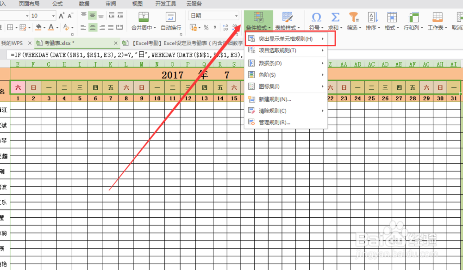Expand the font color dropdown arrow

pos(57,28)
